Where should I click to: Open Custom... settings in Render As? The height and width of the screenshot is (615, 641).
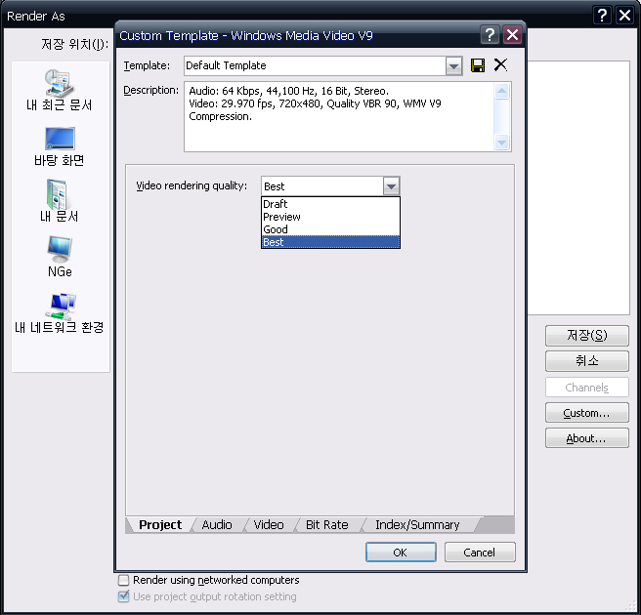click(586, 413)
